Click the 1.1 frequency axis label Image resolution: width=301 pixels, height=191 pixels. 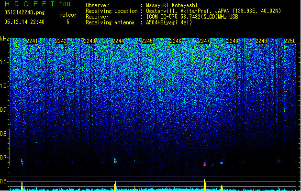pyautogui.click(x=4, y=62)
